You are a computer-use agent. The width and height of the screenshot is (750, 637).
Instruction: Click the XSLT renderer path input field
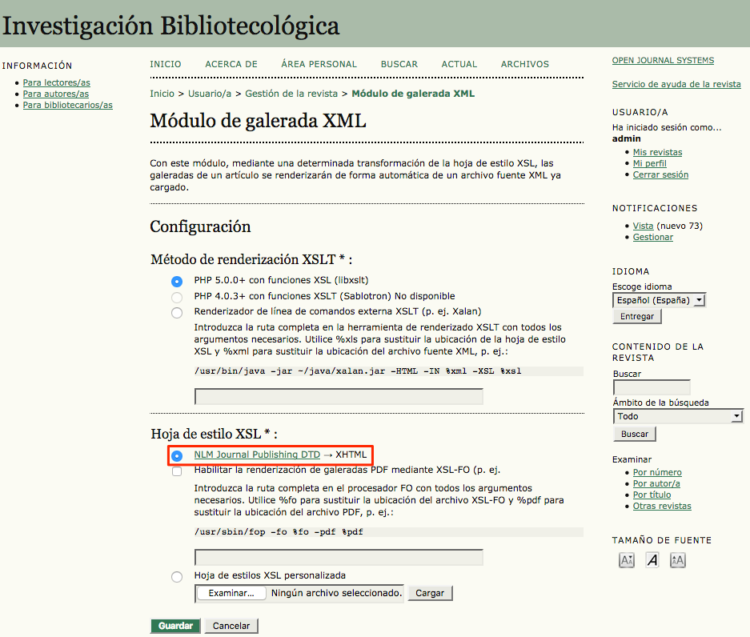point(339,396)
